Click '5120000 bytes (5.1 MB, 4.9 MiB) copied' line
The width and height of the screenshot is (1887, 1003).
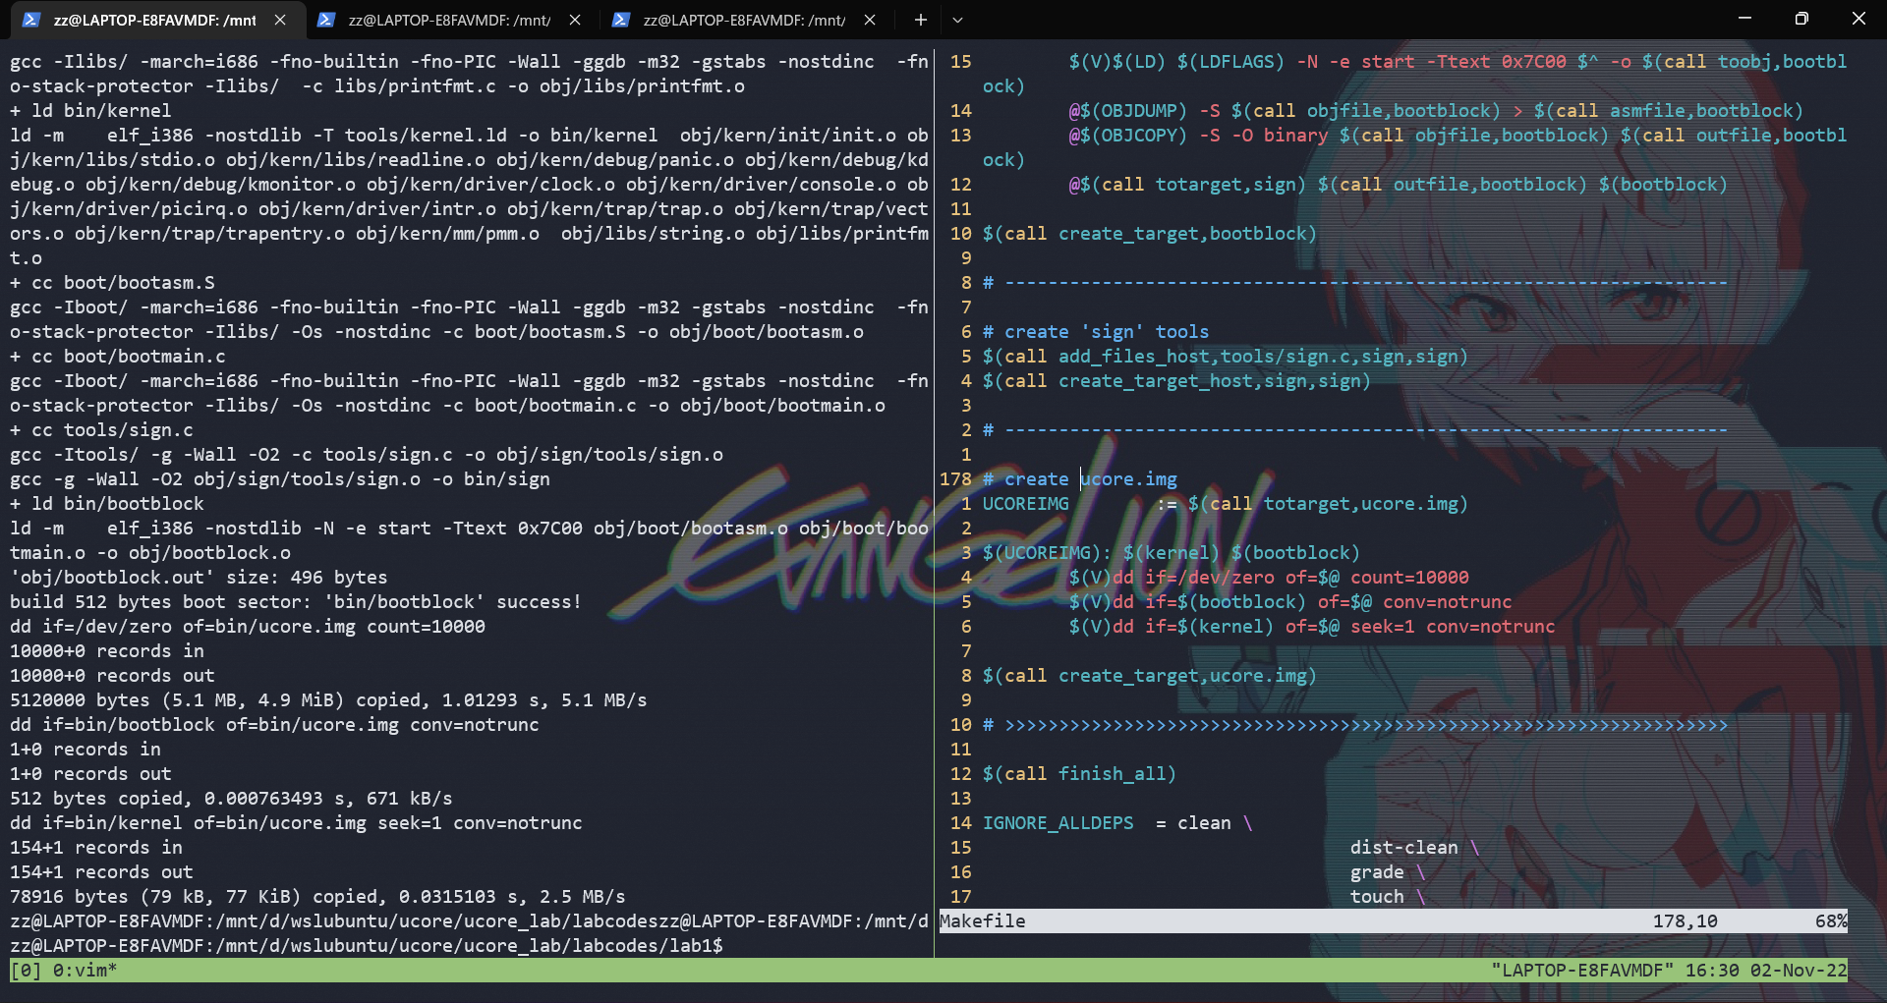(x=328, y=700)
